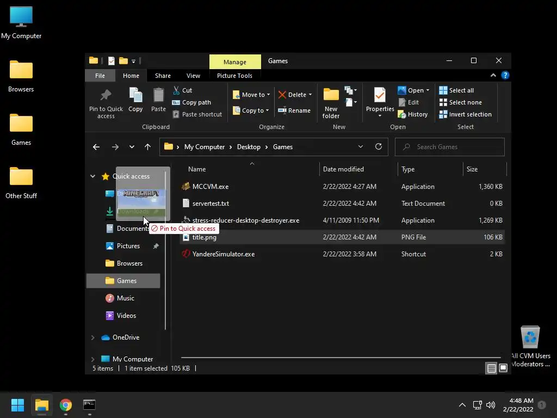Viewport: 557px width, 418px height.
Task: Switch to Details view in status bar
Action: (491, 368)
